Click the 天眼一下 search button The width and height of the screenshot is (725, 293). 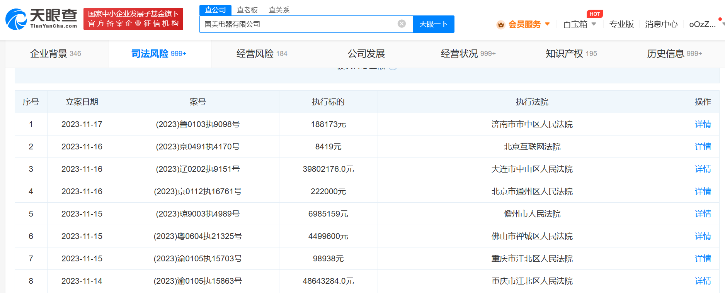pyautogui.click(x=433, y=24)
